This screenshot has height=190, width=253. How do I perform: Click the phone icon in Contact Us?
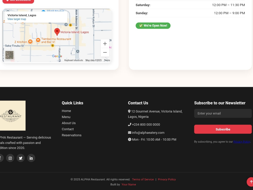point(129,124)
